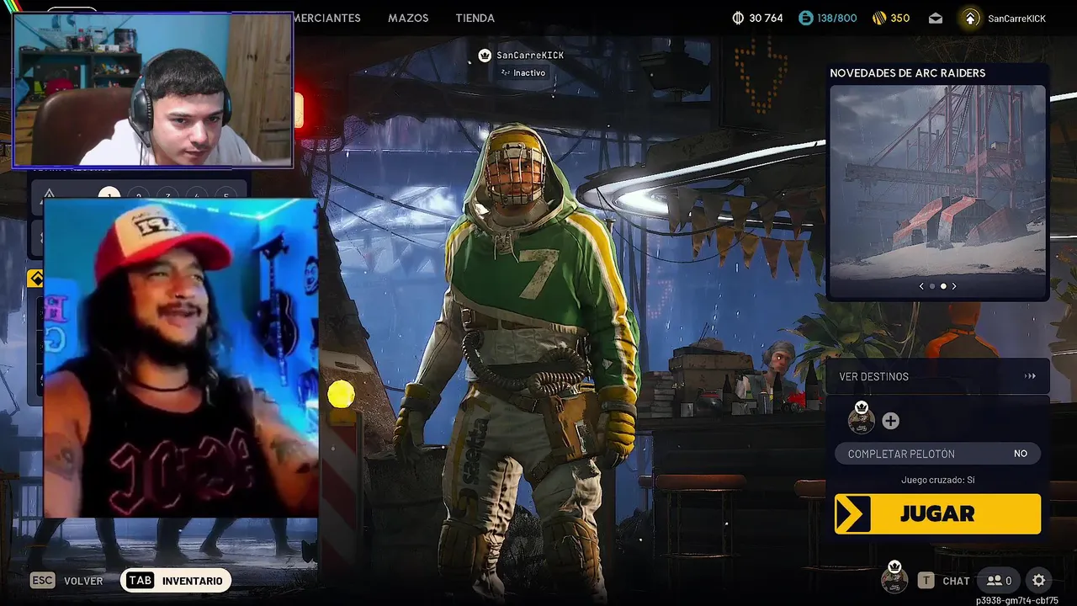Open the MAZOS menu tab

pos(408,18)
